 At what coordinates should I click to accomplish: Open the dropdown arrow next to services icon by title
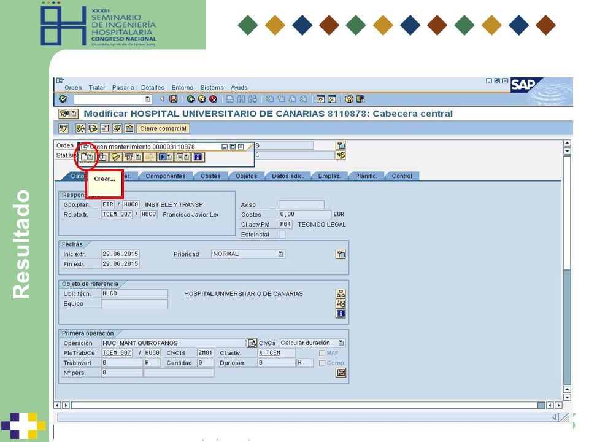pyautogui.click(x=74, y=114)
